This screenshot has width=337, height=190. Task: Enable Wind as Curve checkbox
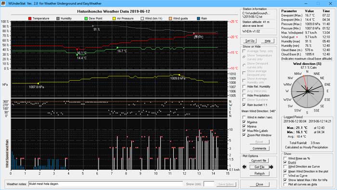(285, 176)
